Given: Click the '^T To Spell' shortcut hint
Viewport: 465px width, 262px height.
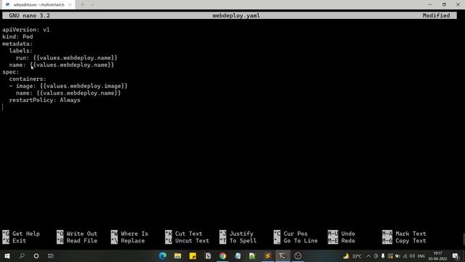Looking at the screenshot, I should coord(238,241).
